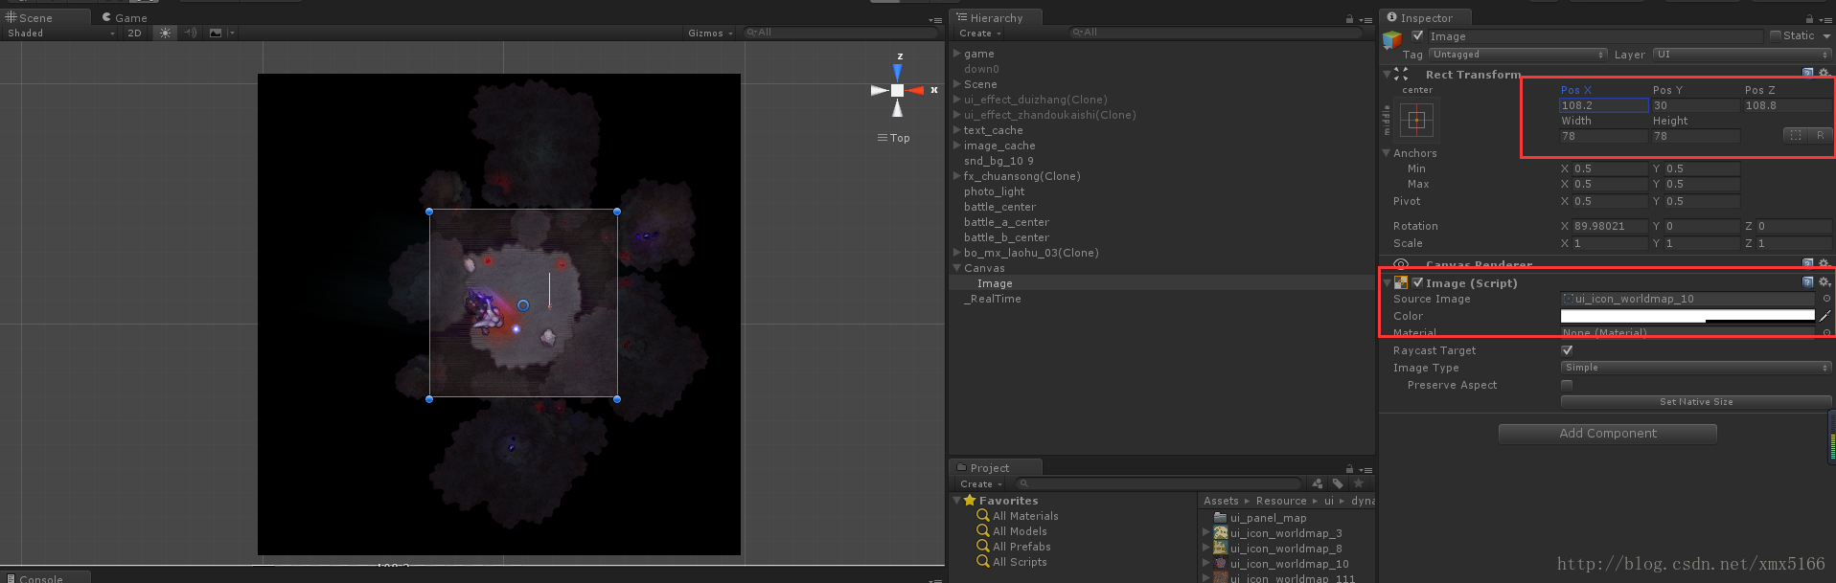
Task: Collapse the Canvas object in Hierarchy
Action: pos(956,268)
